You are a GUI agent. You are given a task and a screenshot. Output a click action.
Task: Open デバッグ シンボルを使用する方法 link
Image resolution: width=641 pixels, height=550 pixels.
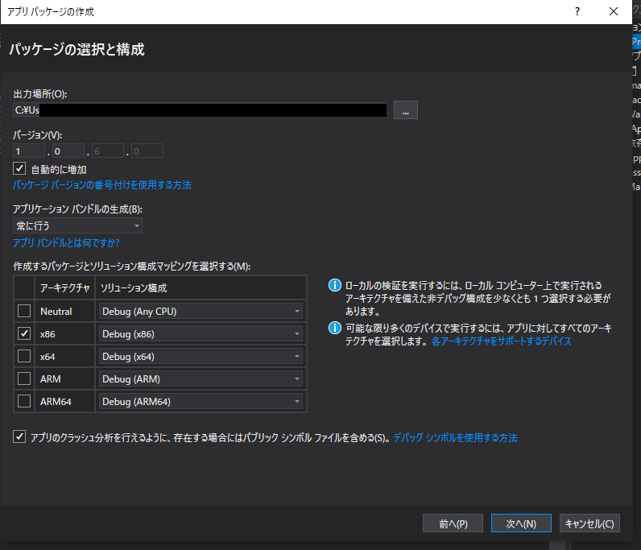(x=456, y=437)
